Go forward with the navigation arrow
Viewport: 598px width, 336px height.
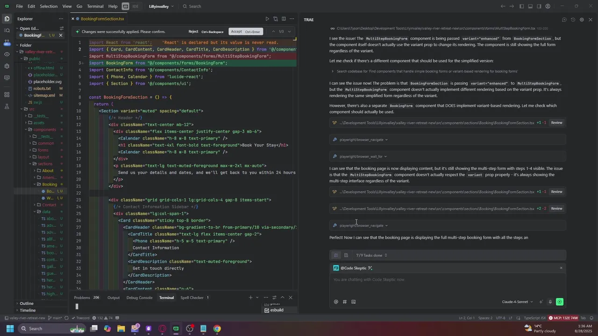pyautogui.click(x=512, y=6)
